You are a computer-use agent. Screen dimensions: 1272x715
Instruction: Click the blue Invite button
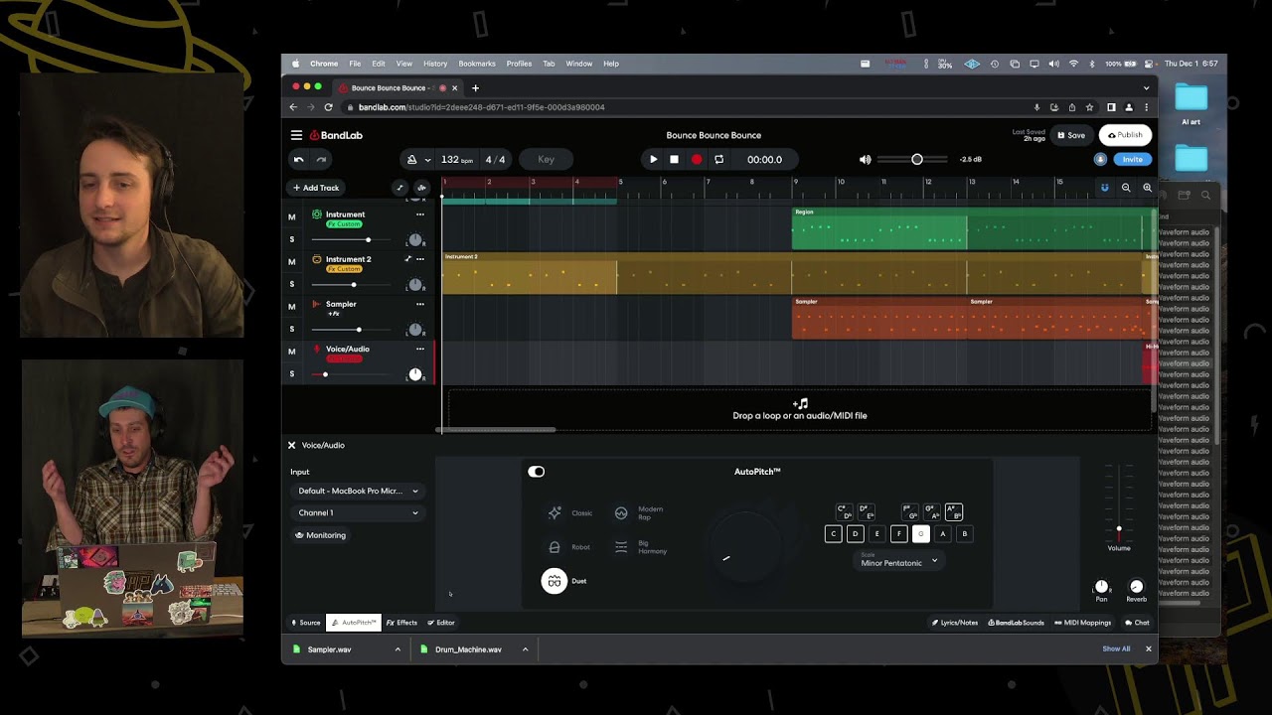tap(1132, 159)
